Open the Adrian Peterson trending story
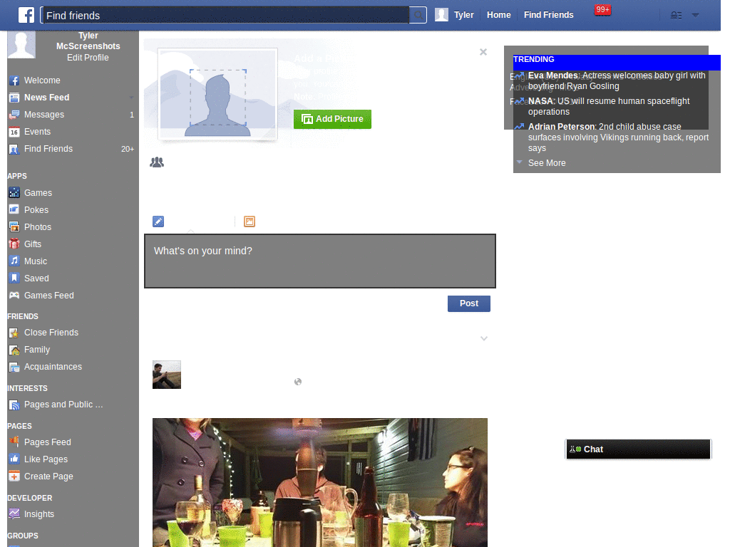This screenshot has height=547, width=730. coord(618,137)
